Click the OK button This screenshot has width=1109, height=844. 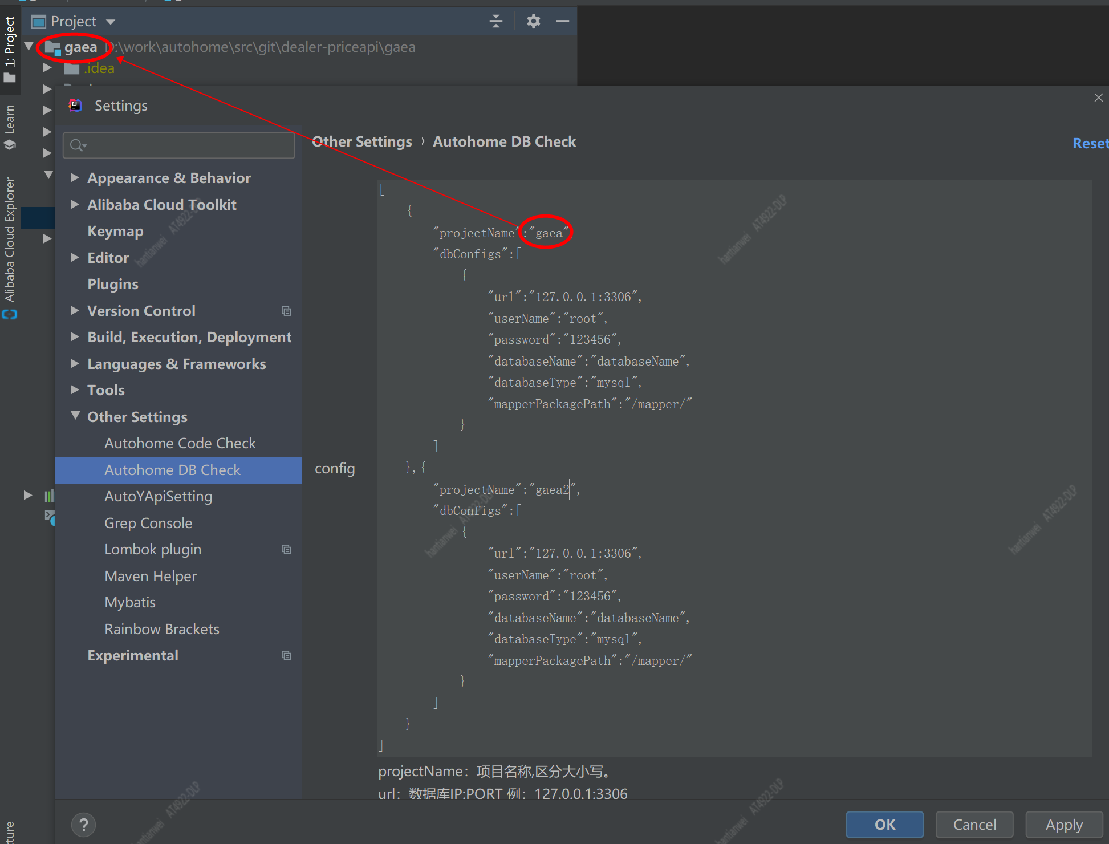(x=884, y=825)
